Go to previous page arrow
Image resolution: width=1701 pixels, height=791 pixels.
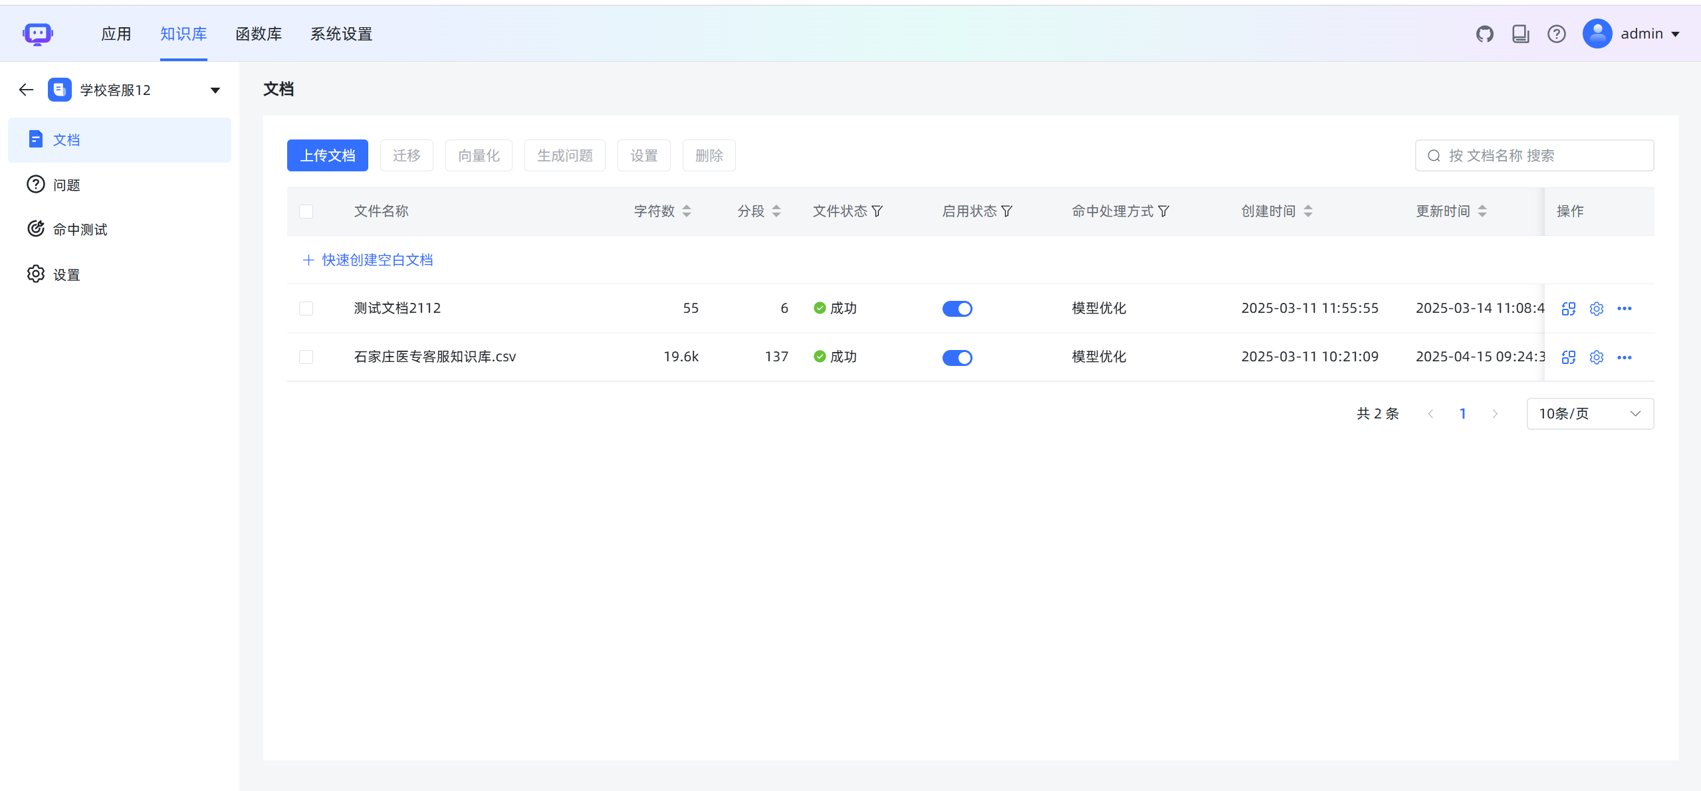1430,414
